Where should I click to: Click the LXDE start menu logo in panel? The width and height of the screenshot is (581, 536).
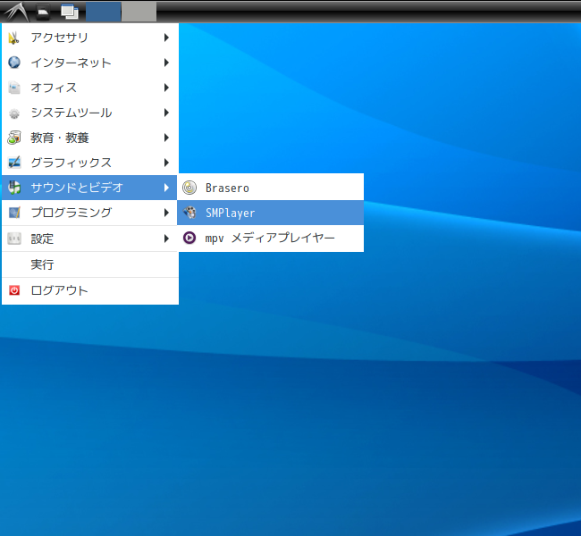coord(16,12)
